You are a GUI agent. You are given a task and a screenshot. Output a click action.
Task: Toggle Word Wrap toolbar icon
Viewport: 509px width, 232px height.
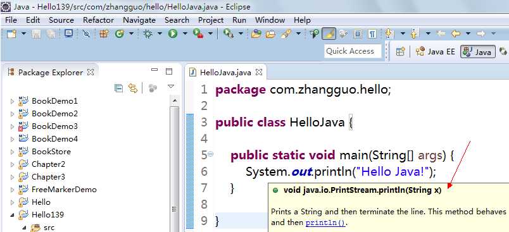343,34
